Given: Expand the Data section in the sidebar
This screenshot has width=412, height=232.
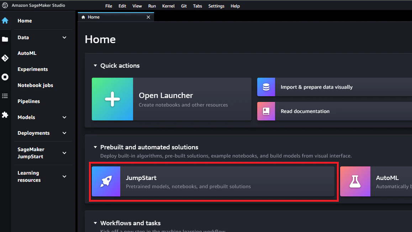Looking at the screenshot, I should point(64,37).
